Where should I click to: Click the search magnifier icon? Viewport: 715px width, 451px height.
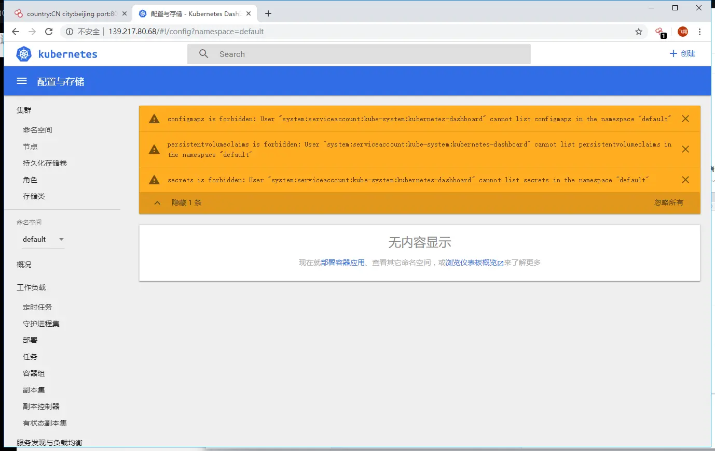203,54
